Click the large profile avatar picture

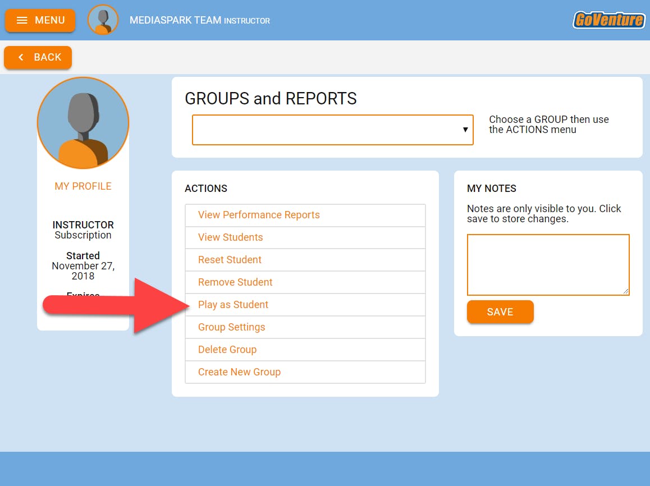pos(83,123)
